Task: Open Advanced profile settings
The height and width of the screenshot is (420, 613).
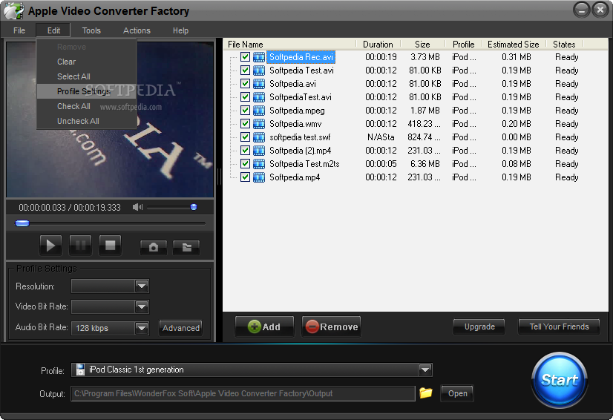Action: (181, 328)
